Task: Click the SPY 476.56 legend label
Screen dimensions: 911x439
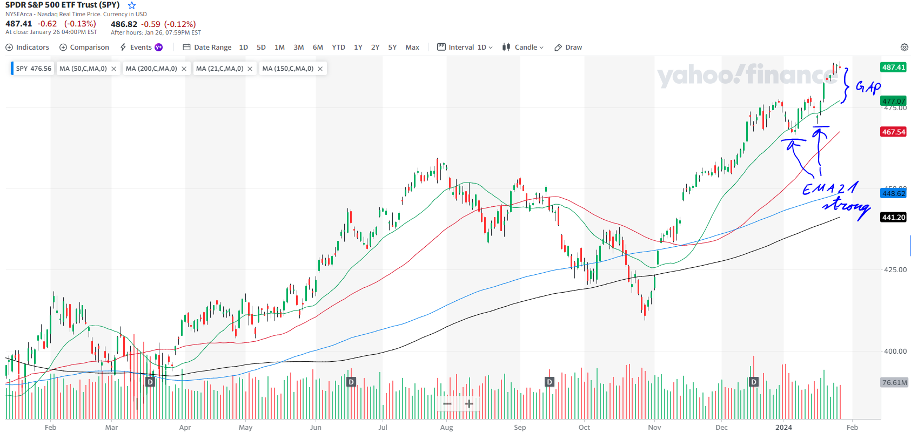Action: tap(34, 69)
